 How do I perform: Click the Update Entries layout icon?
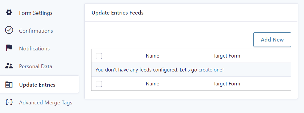coord(9,85)
